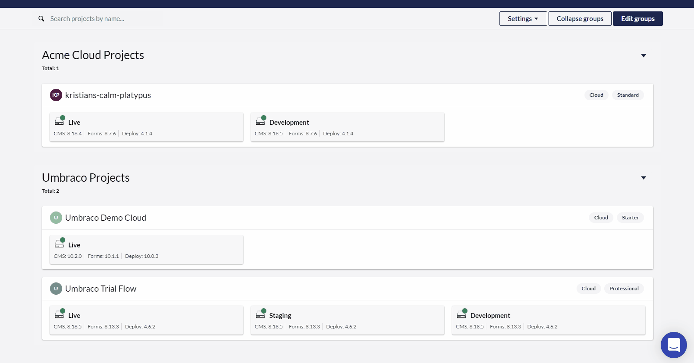Open the Umbraco Trial Flow project

(x=101, y=289)
